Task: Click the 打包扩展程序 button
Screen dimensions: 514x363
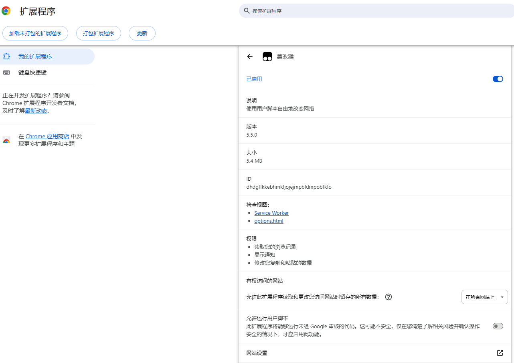Action: click(x=99, y=33)
